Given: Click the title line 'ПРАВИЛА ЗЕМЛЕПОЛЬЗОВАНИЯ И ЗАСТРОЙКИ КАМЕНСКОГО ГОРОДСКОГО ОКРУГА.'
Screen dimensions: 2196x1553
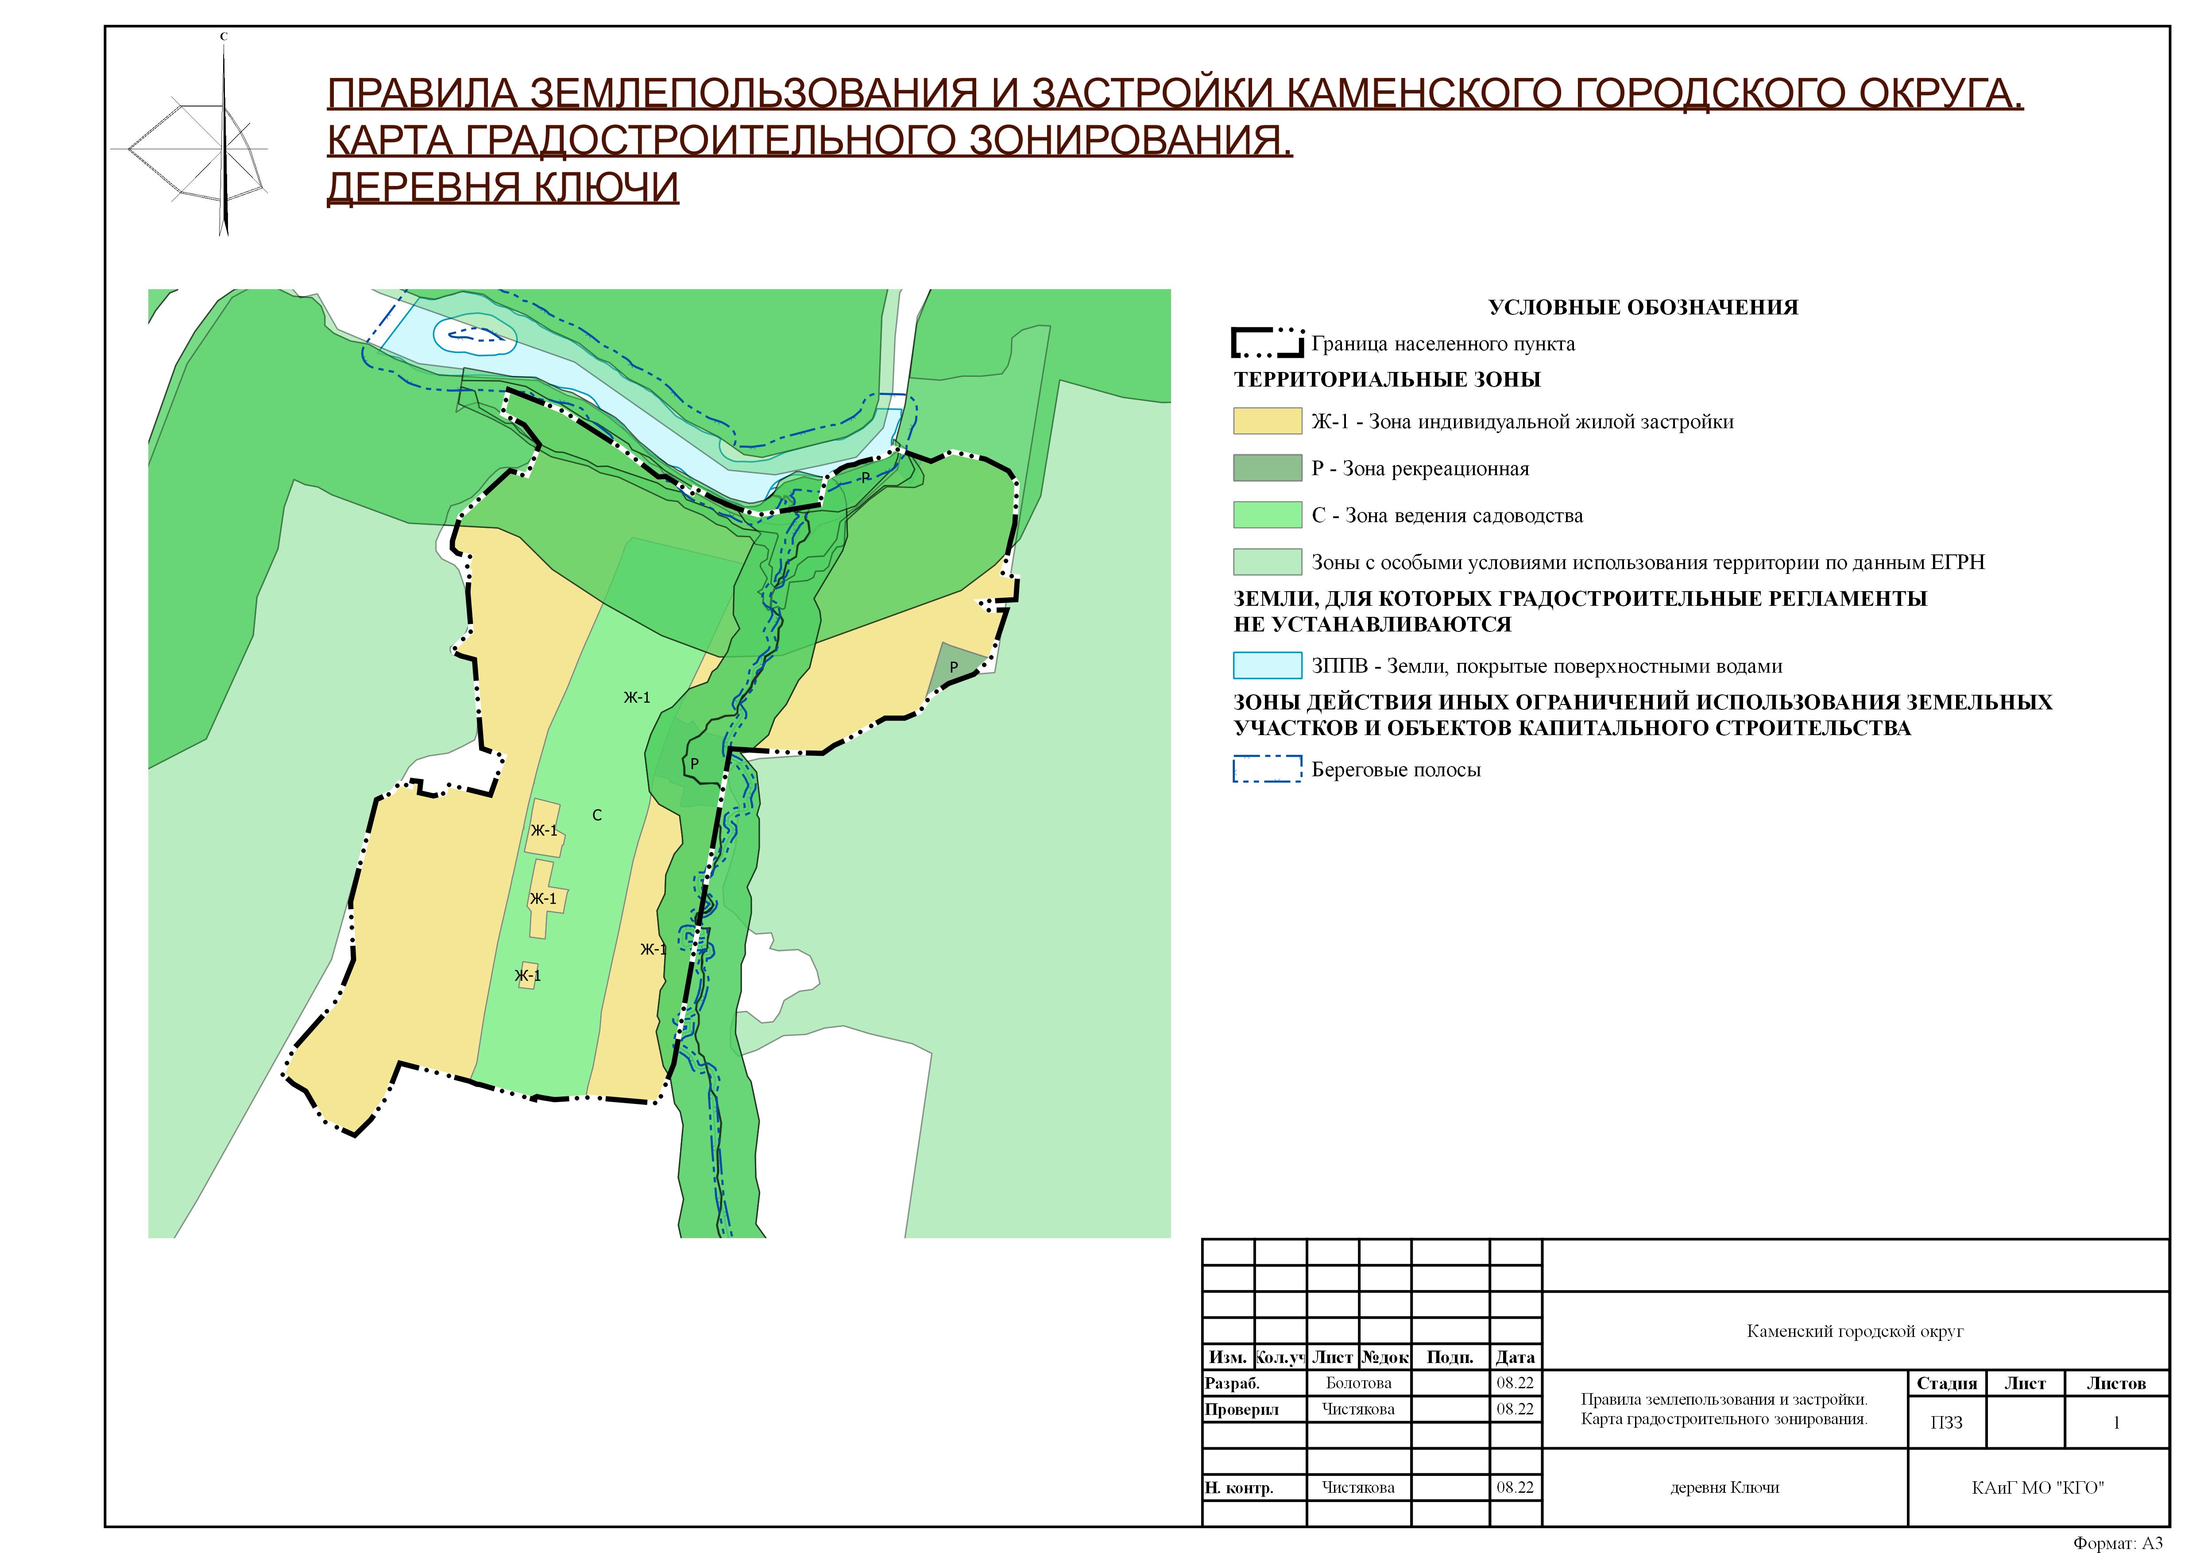Looking at the screenshot, I should pos(1175,94).
